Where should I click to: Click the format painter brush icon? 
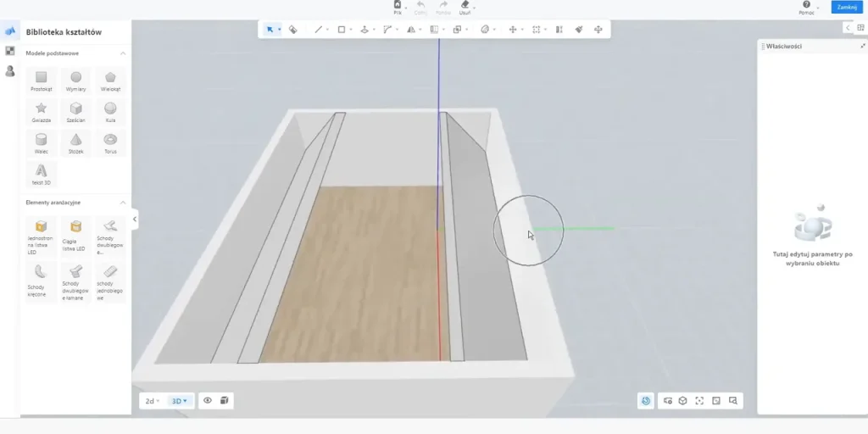[578, 30]
